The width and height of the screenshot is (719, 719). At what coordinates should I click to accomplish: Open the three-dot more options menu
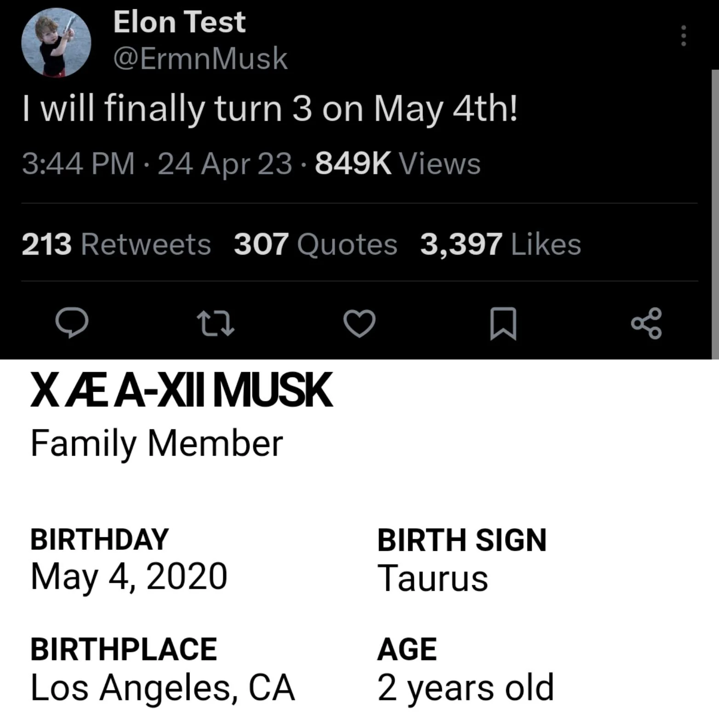(x=684, y=35)
